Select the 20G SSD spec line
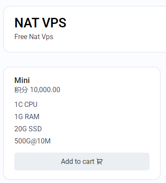 point(28,129)
